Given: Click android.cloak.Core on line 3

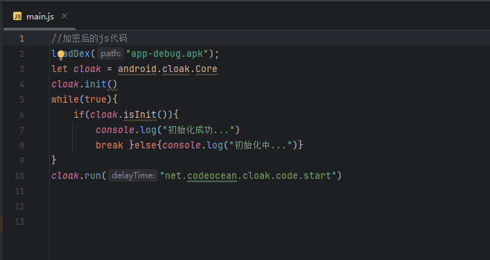Looking at the screenshot, I should [x=168, y=69].
